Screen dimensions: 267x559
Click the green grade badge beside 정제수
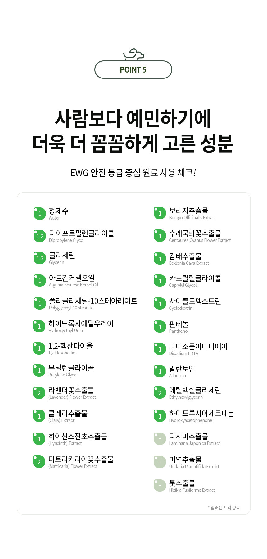(39, 214)
